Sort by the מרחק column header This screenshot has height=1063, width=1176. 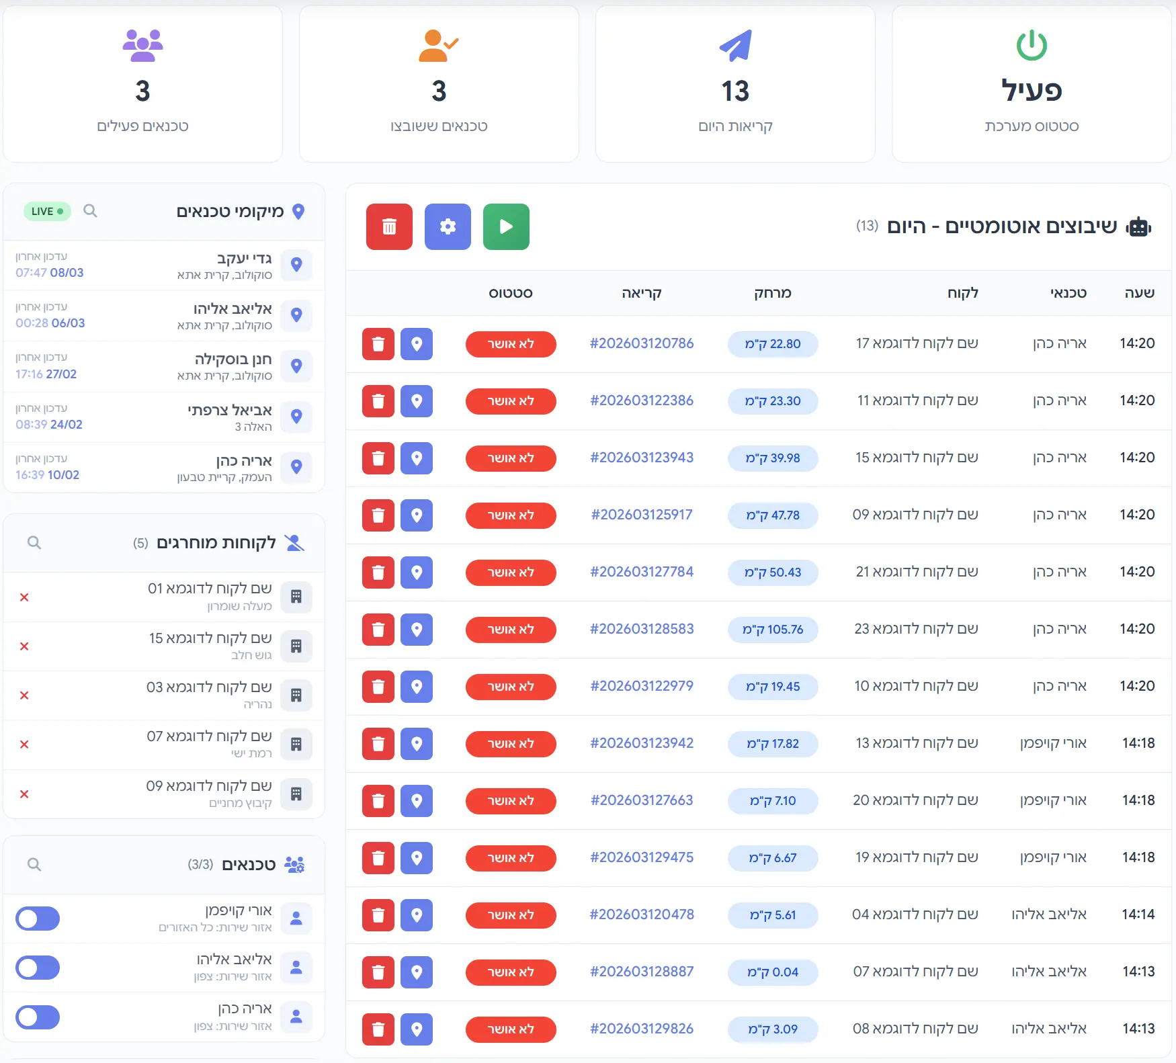[x=772, y=293]
